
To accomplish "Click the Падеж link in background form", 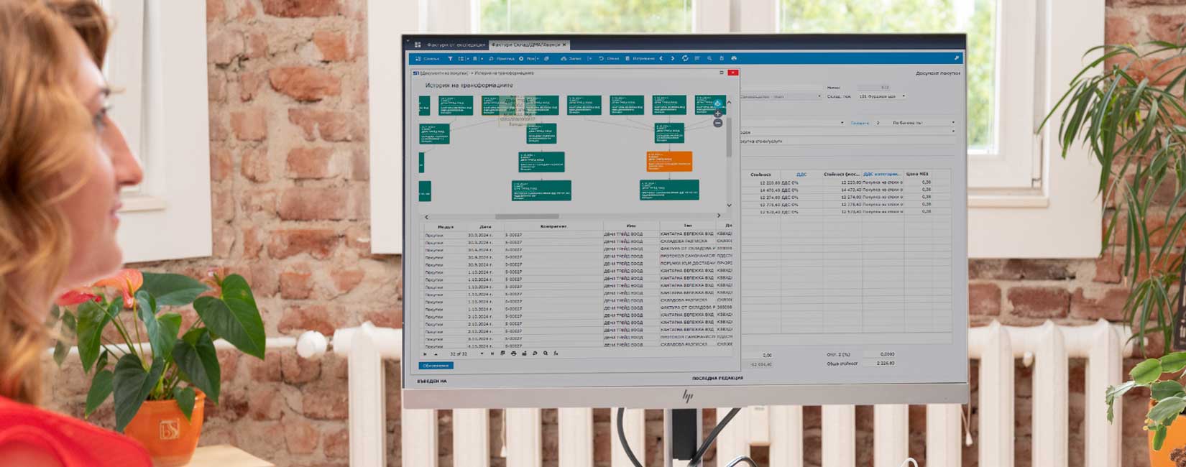I will point(860,123).
